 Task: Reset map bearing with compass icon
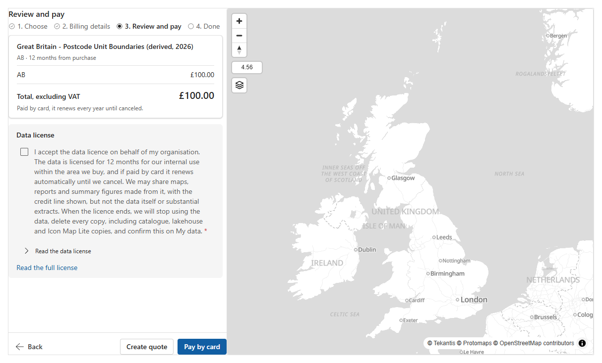click(x=239, y=50)
